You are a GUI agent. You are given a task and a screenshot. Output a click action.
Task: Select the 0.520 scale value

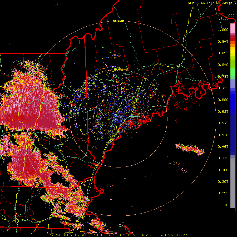coord(223,135)
